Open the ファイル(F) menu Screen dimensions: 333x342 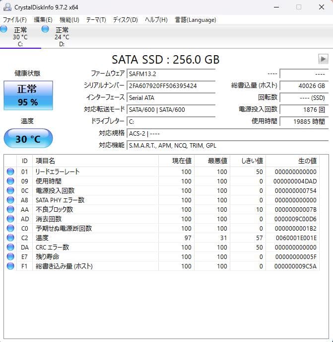14,20
